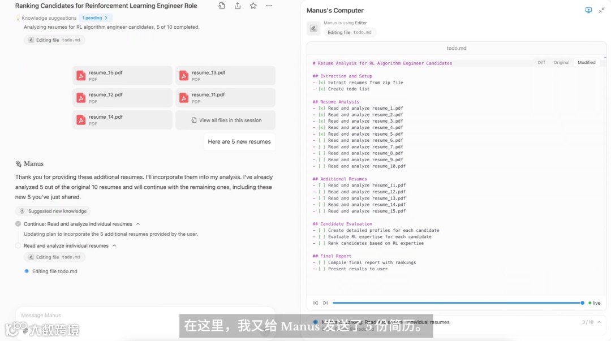Jump to the previous step in playback
611x341 pixels.
coord(316,303)
